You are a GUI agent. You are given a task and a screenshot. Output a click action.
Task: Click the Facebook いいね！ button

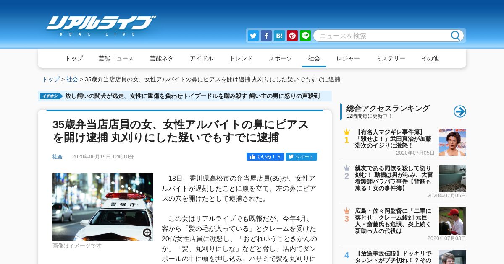click(265, 157)
